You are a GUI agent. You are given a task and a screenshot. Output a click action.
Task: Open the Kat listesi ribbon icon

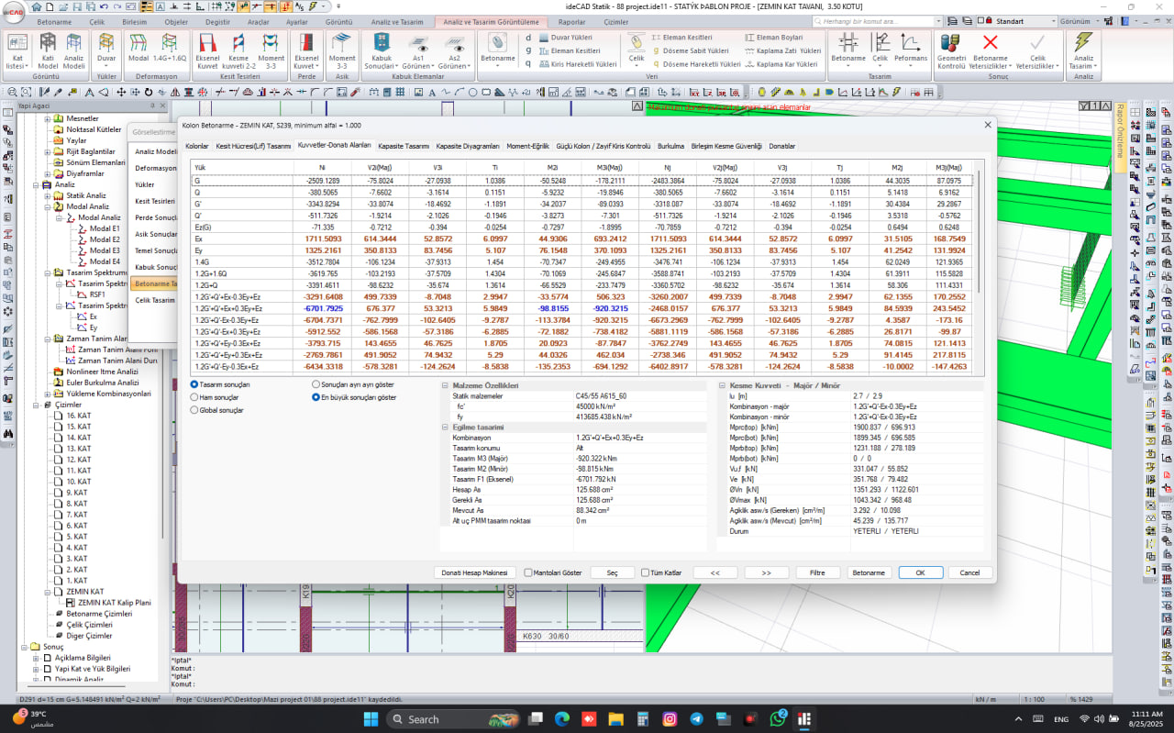[17, 51]
